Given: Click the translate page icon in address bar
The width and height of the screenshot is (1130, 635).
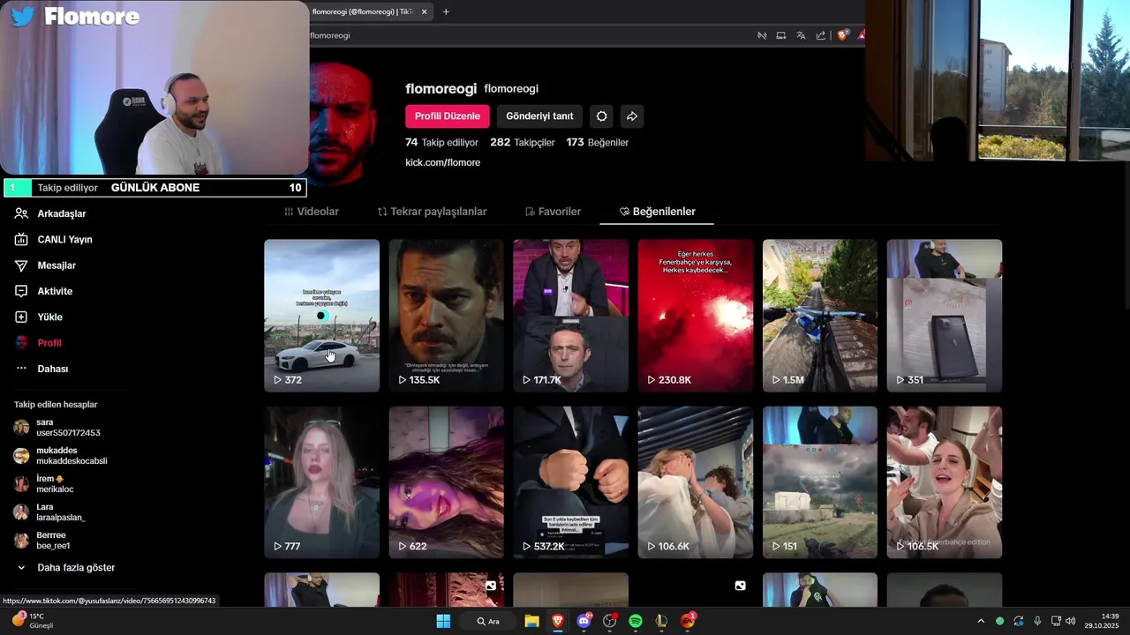Looking at the screenshot, I should click(x=801, y=35).
